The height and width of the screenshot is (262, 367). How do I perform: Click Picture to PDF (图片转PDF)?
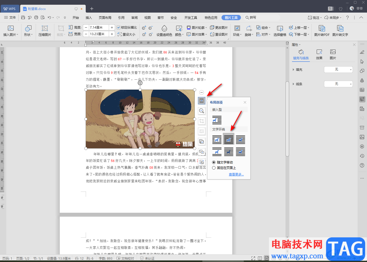coord(322,31)
